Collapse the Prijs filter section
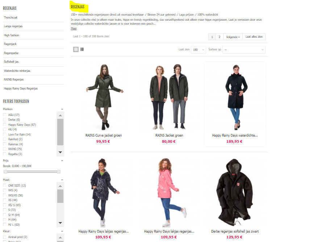 click(62, 160)
